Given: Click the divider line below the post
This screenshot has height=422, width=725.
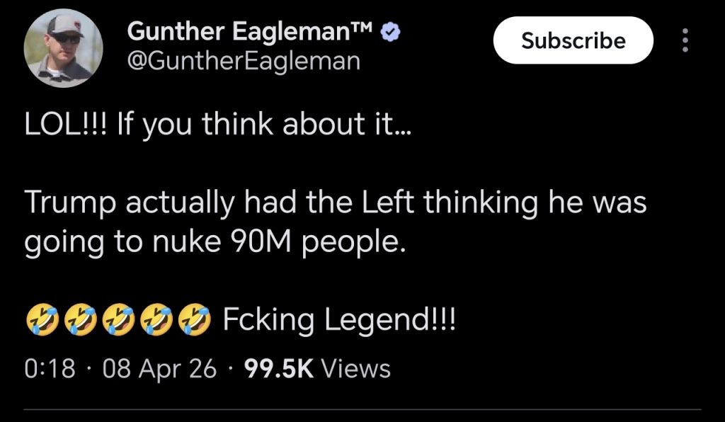Looking at the screenshot, I should point(362,409).
